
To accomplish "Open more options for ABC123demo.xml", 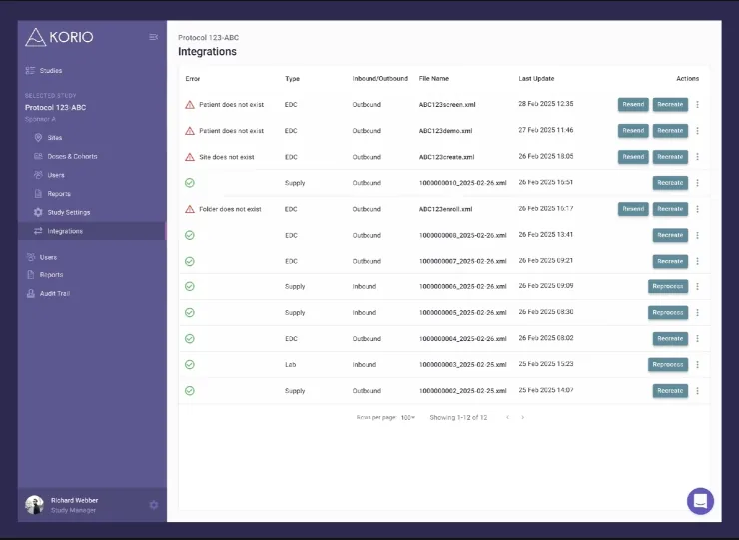I will 697,131.
